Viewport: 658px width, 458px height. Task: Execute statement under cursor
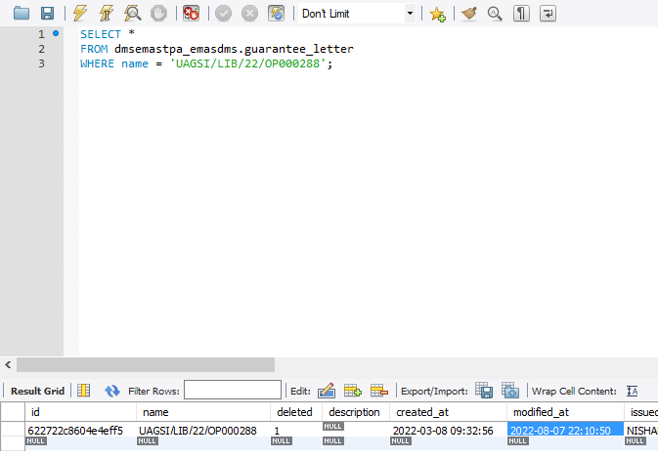(107, 14)
